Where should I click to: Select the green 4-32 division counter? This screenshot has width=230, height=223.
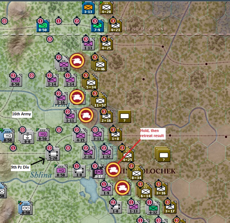tap(153, 208)
